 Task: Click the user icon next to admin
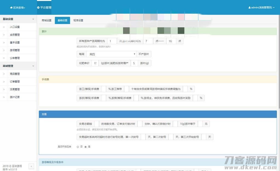(x=249, y=7)
